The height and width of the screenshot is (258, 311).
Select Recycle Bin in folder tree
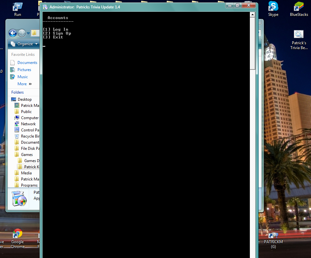tap(30, 136)
